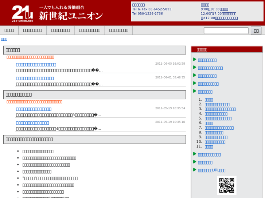Image resolution: width=265 pixels, height=198 pixels.
Task: Click the blue breadcrumb link below the navigation bar
Action: click(x=4, y=39)
